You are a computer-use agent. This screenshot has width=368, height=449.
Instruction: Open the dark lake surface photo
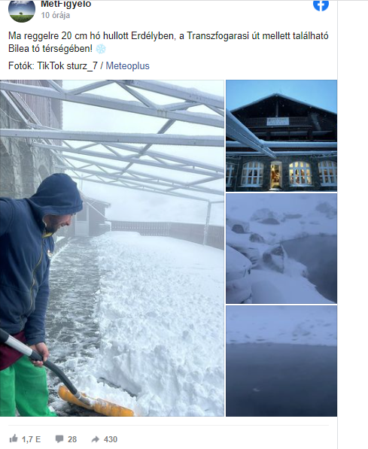click(281, 361)
